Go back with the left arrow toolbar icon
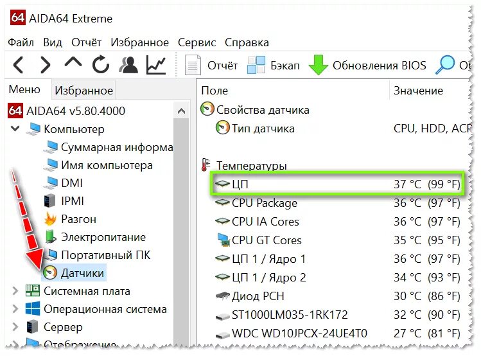 (18, 65)
